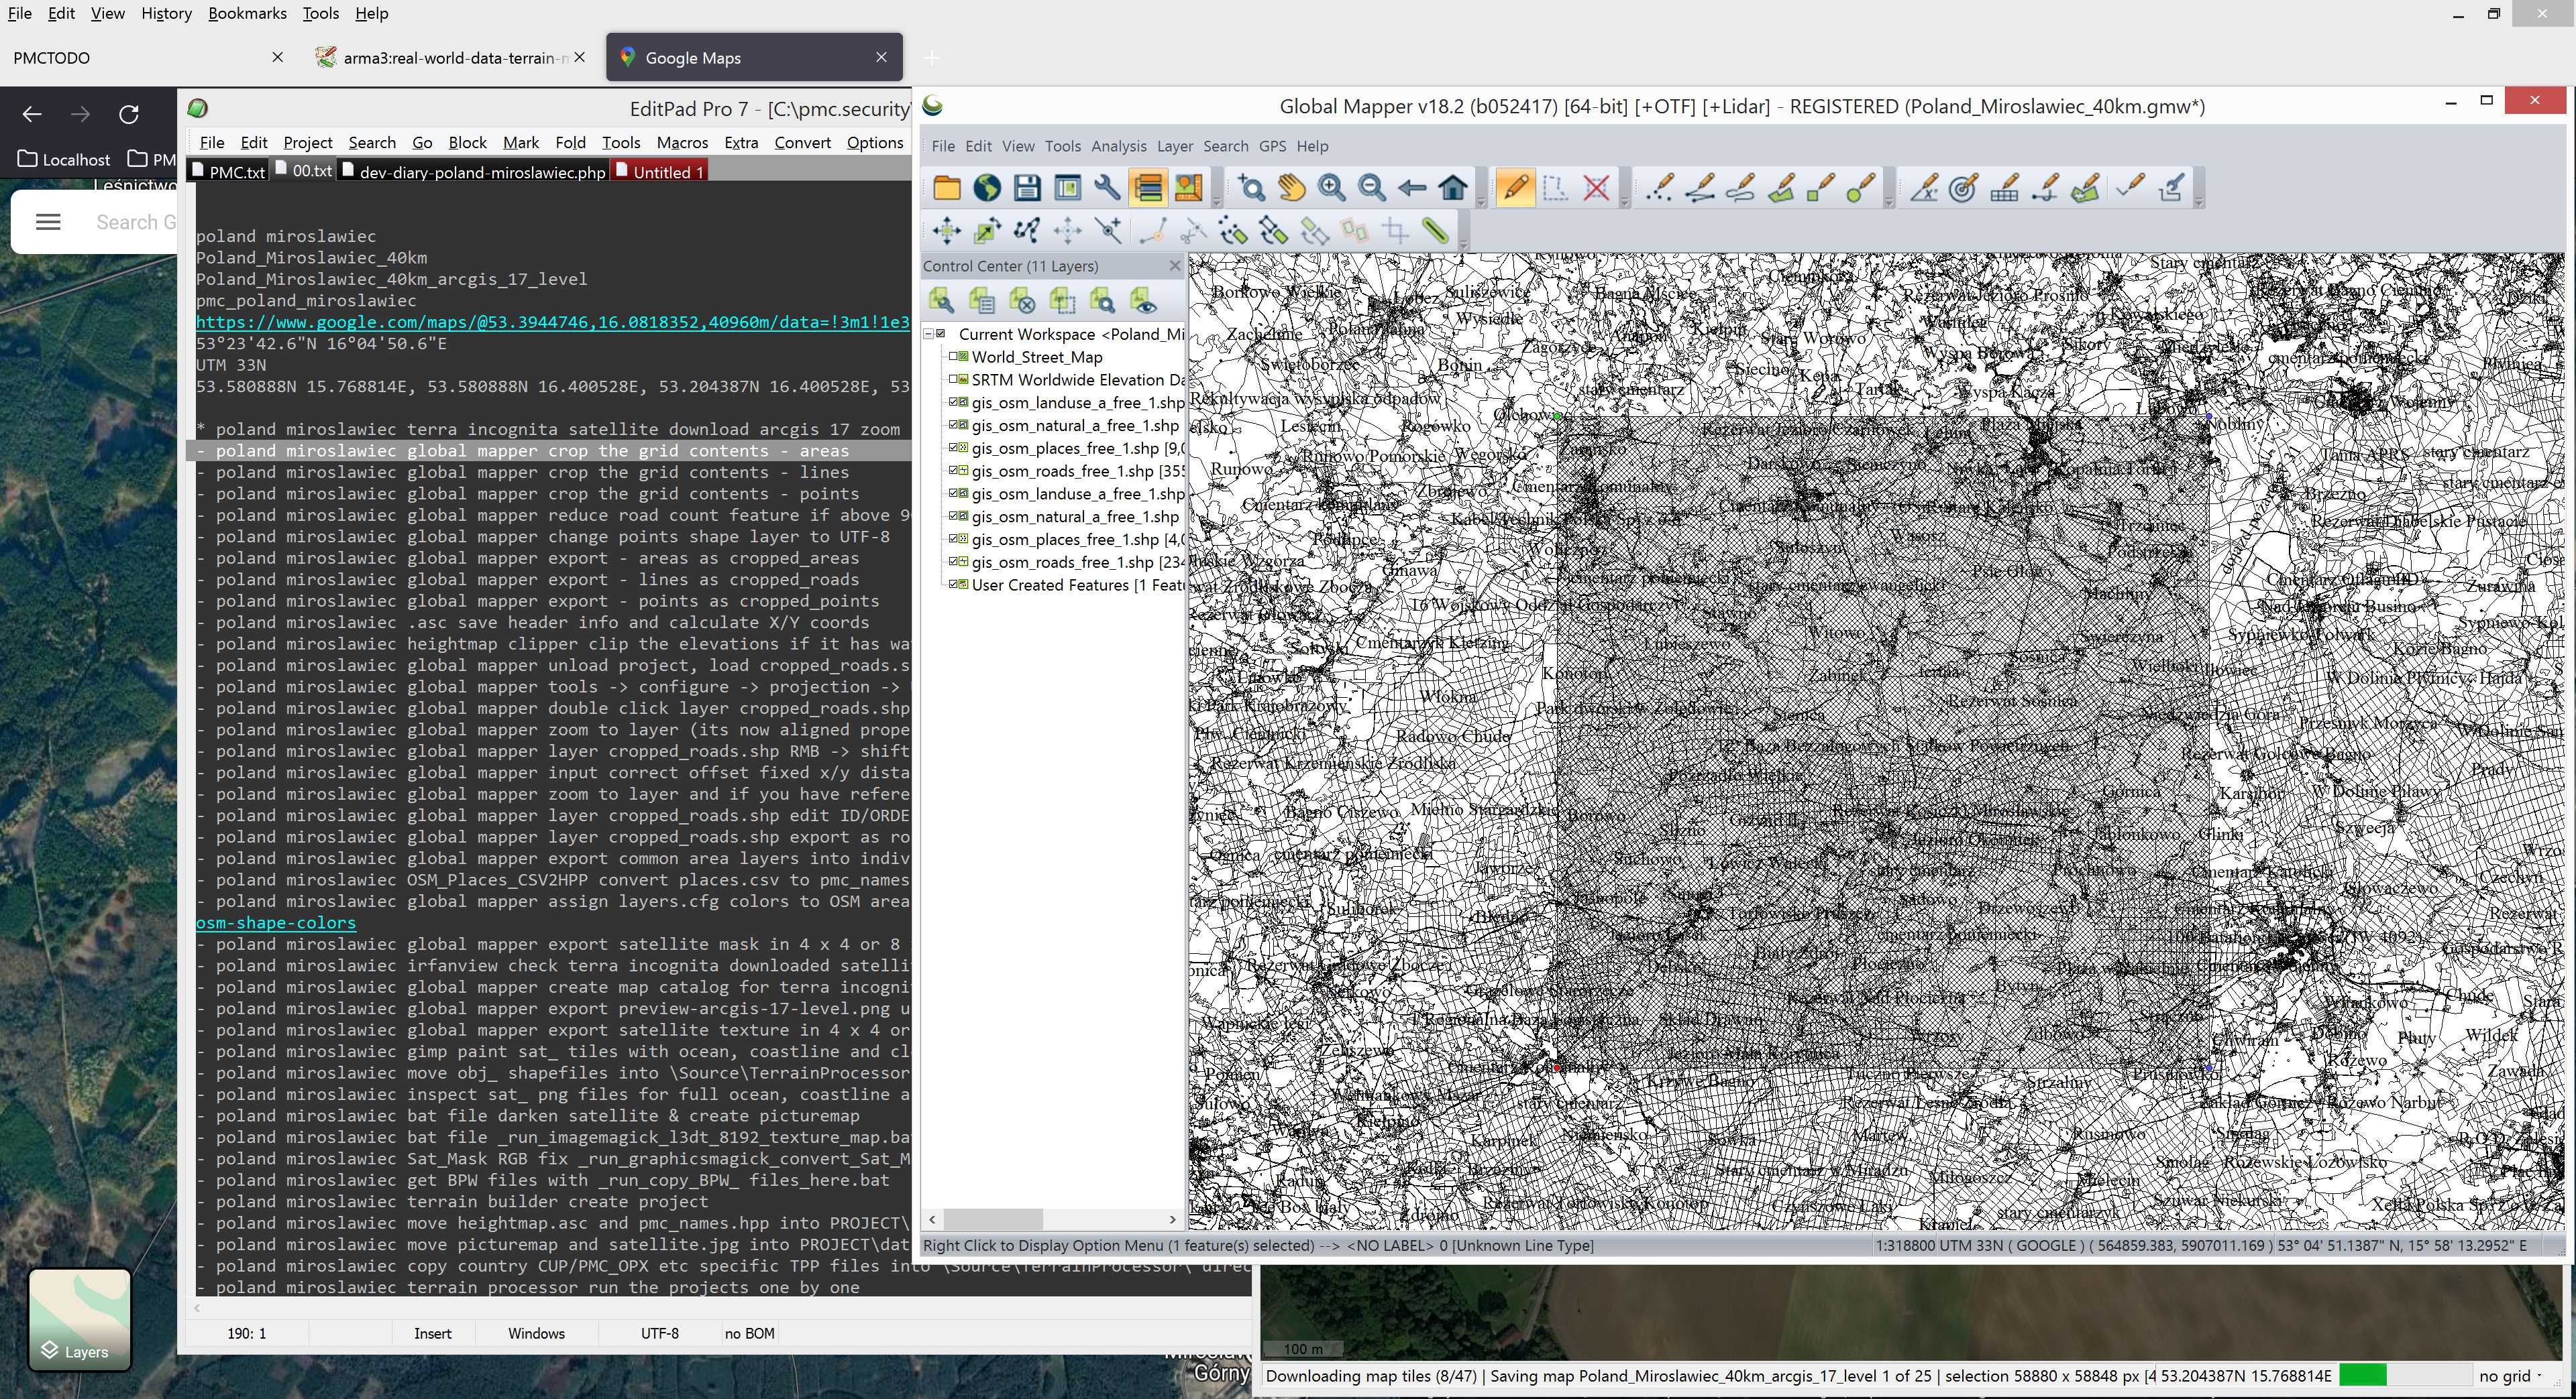Open Macros menu in EditPad Pro

coord(682,143)
